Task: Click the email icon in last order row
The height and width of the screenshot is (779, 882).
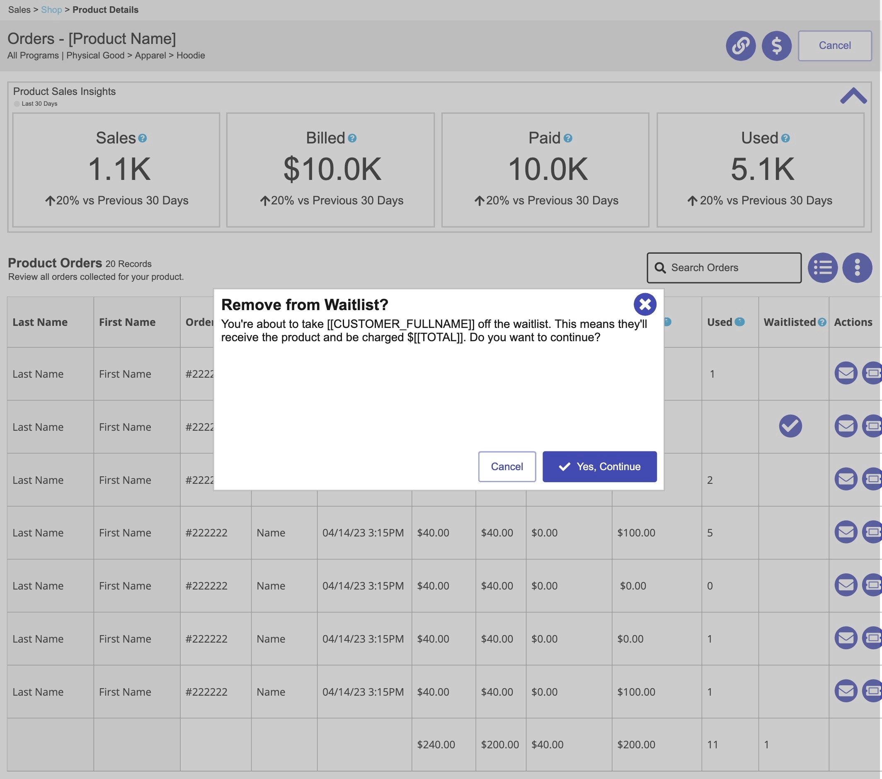Action: (x=846, y=691)
